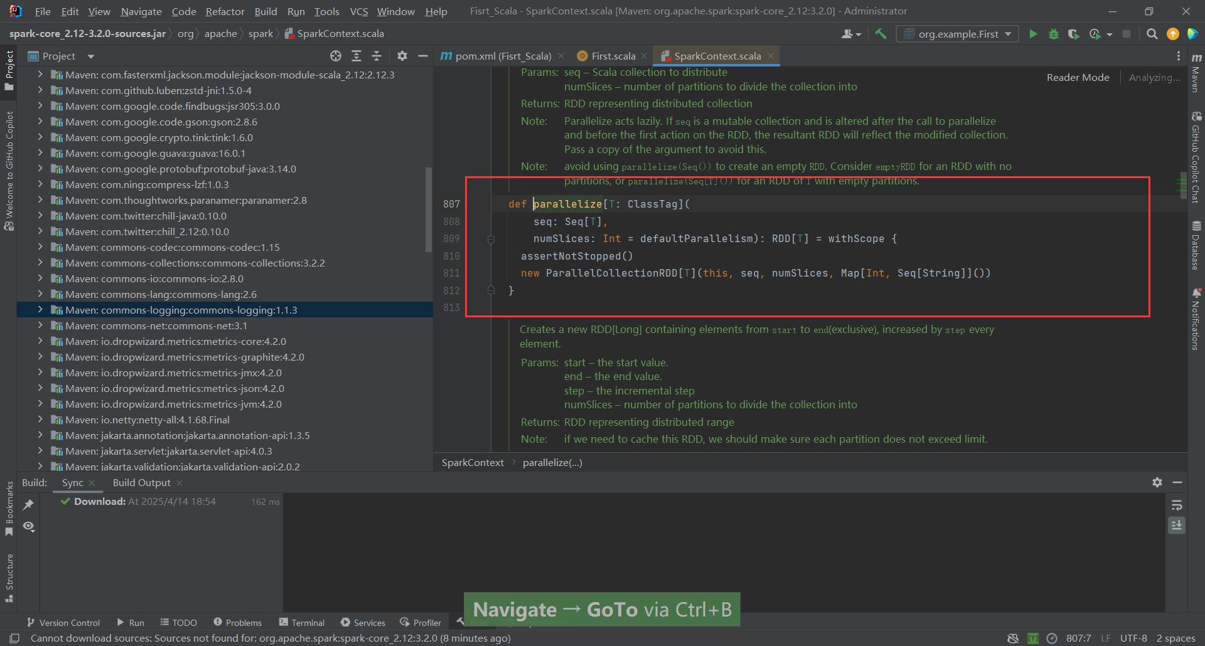Toggle soft-wrap in Build output

[x=1177, y=505]
